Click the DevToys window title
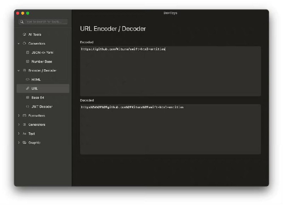The height and width of the screenshot is (205, 283). coord(171,13)
